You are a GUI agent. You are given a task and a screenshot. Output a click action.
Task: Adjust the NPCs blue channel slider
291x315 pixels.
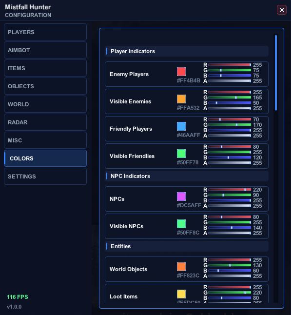point(230,200)
